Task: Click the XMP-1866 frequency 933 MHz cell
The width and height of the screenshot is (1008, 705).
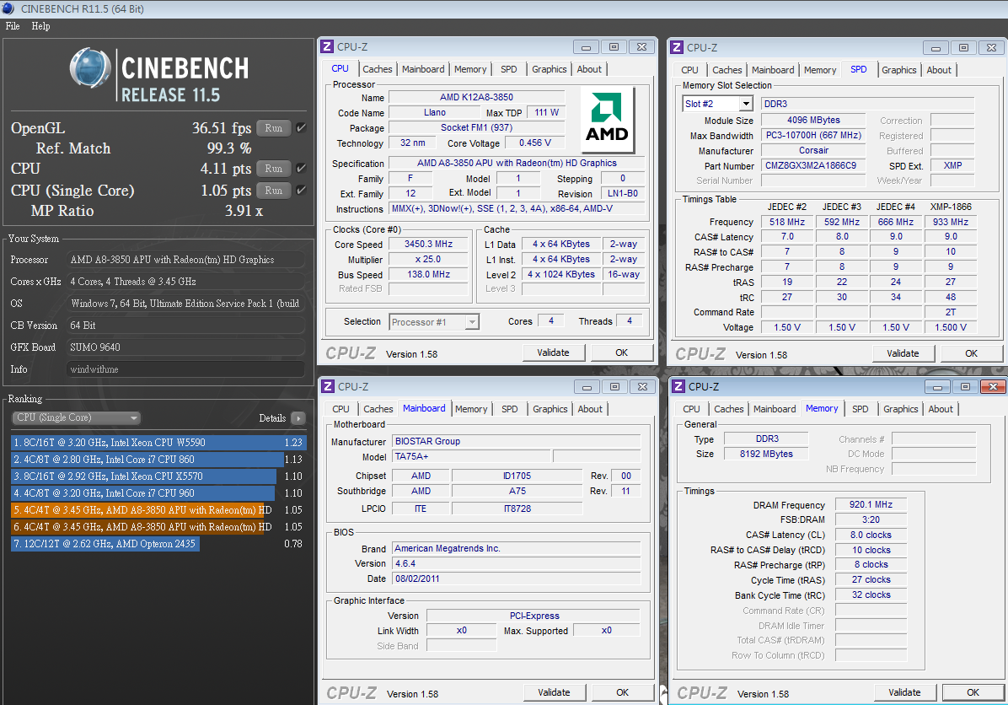Action: pyautogui.click(x=951, y=222)
